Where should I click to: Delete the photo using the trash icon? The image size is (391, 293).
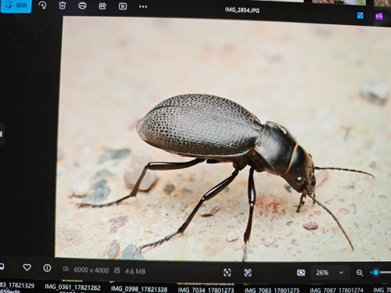pyautogui.click(x=63, y=5)
